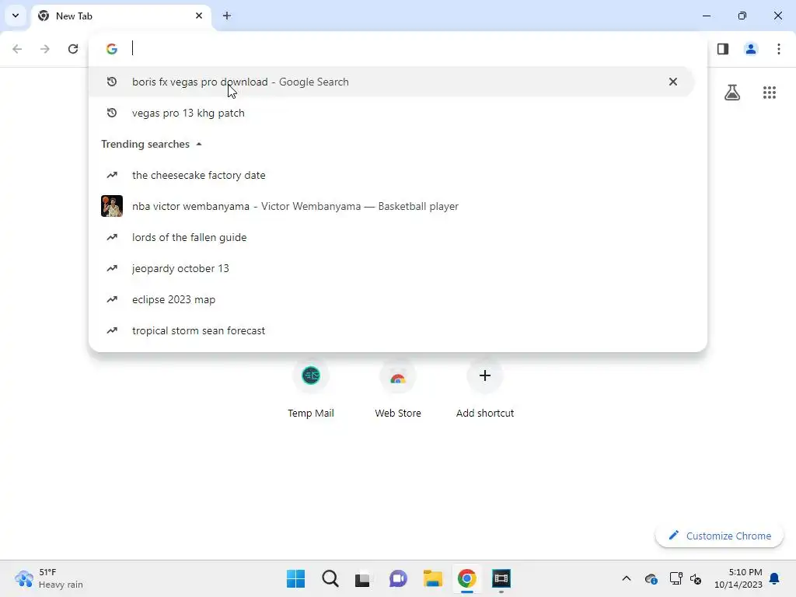Click the Google G icon in address bar
Viewport: 796px width, 597px height.
point(112,49)
